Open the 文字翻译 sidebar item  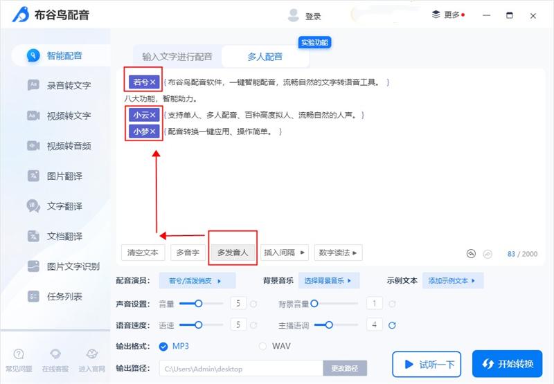(x=55, y=205)
